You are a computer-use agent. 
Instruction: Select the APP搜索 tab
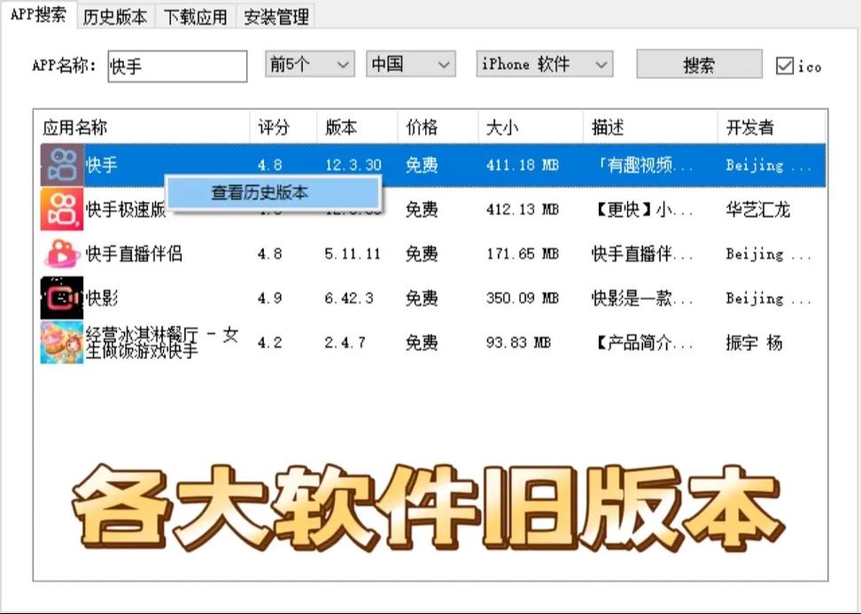pos(36,15)
